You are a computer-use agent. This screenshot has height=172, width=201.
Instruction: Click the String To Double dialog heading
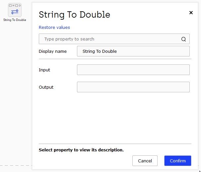pos(74,15)
